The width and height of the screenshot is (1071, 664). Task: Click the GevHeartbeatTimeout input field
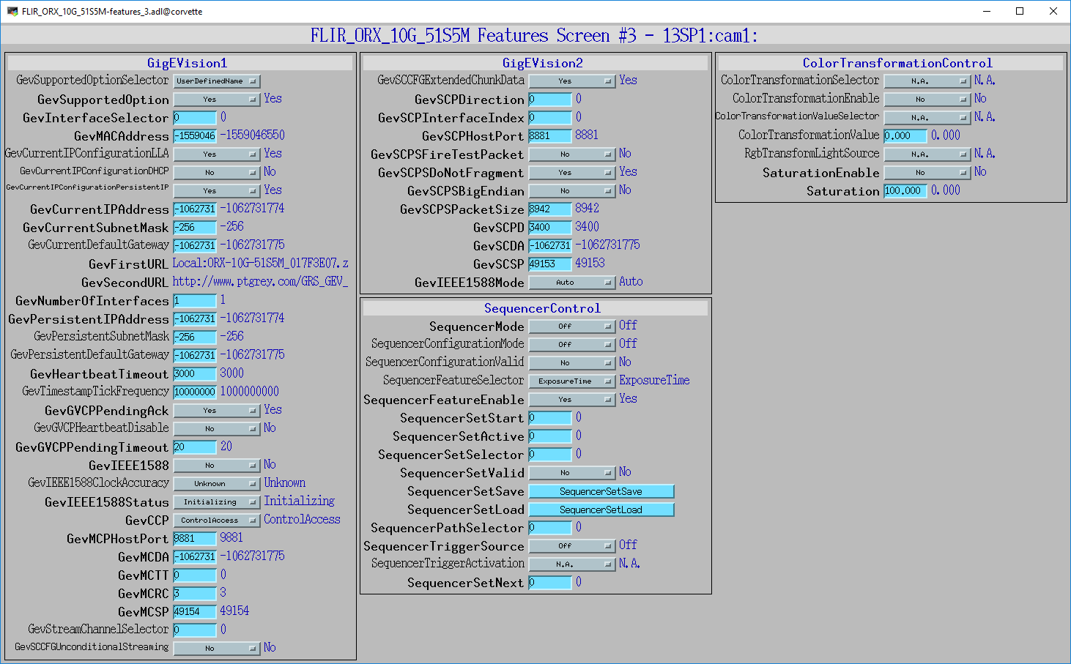pyautogui.click(x=195, y=374)
